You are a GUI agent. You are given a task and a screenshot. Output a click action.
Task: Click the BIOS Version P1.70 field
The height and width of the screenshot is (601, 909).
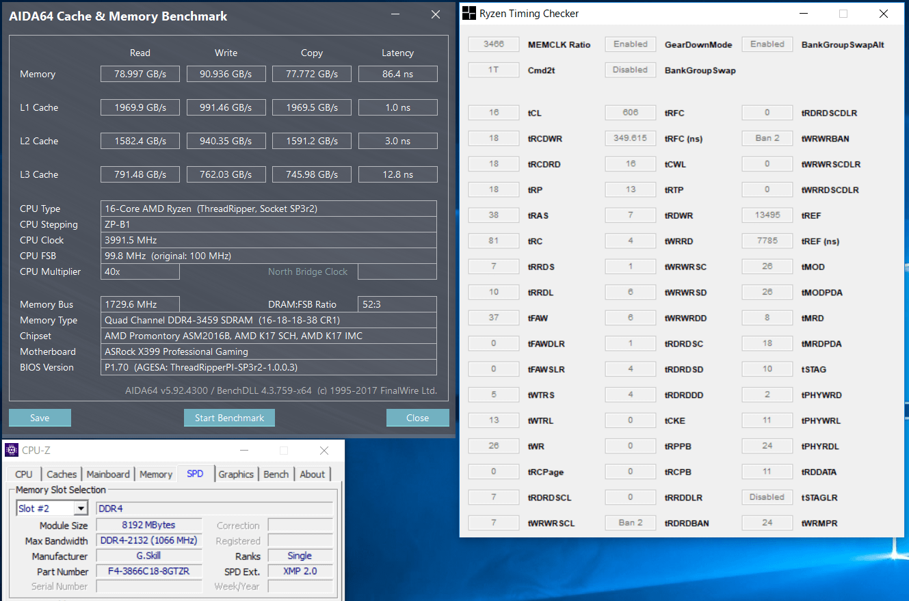[268, 367]
